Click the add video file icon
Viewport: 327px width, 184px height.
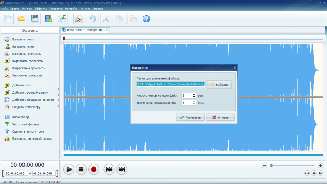(48, 18)
